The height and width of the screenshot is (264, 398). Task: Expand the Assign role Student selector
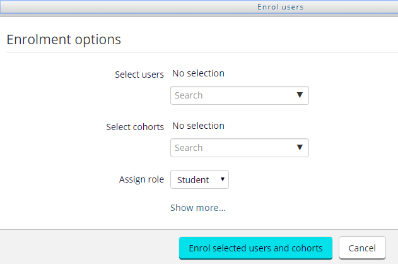click(x=199, y=180)
